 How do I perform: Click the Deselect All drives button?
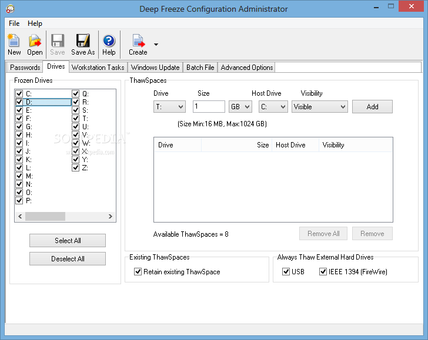68,259
